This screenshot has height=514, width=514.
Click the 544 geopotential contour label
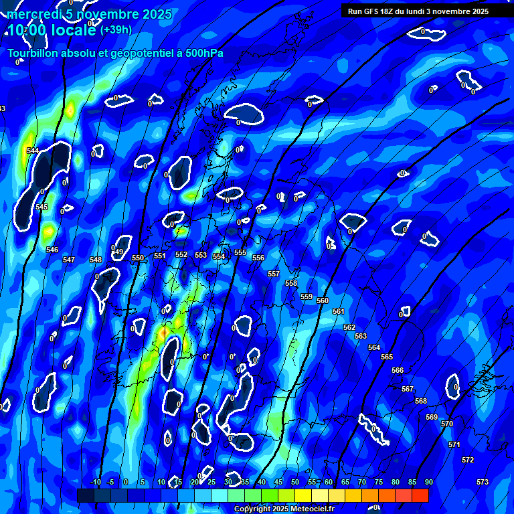pyautogui.click(x=33, y=151)
